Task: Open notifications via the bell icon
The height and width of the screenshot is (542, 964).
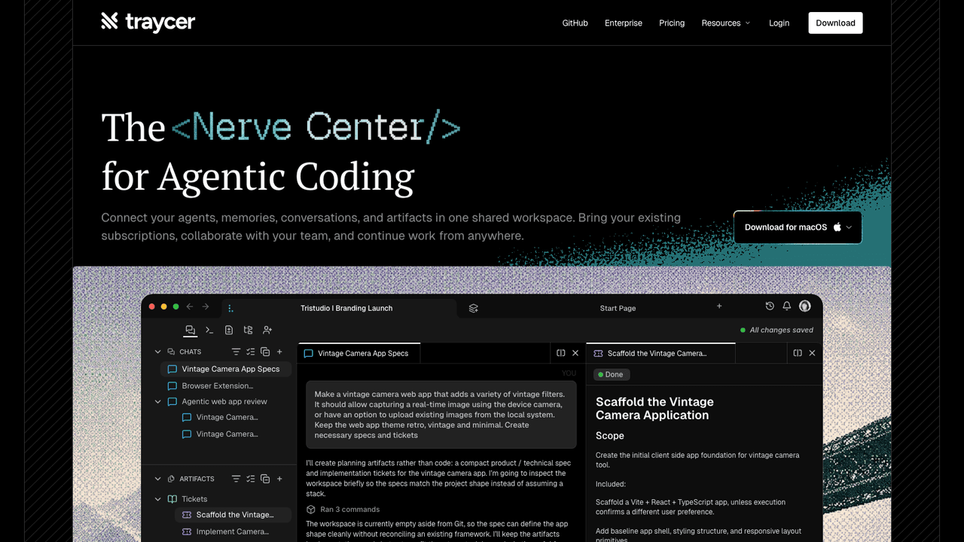Action: coord(786,306)
